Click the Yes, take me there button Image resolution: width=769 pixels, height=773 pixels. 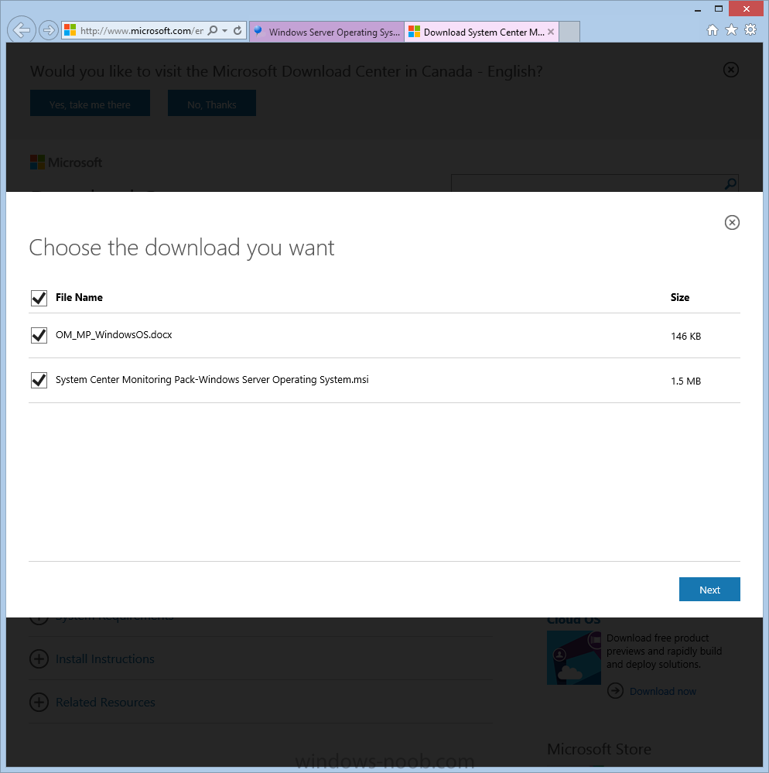pos(90,103)
